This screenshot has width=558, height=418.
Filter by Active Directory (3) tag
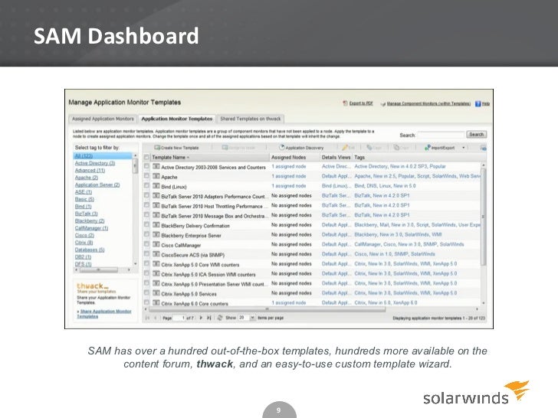point(95,163)
